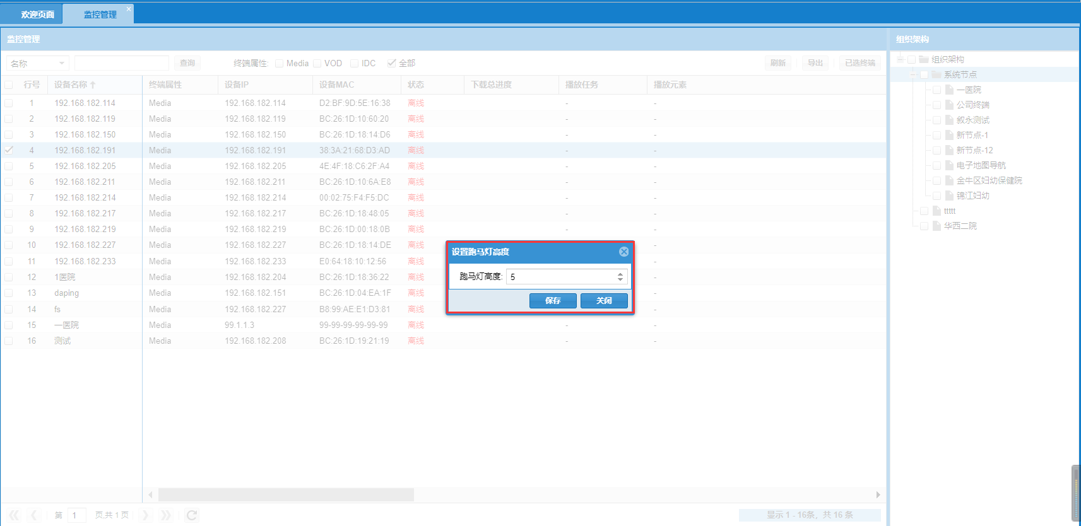This screenshot has width=1081, height=526.
Task: Select row 15 device name 一医院
Action: [66, 325]
